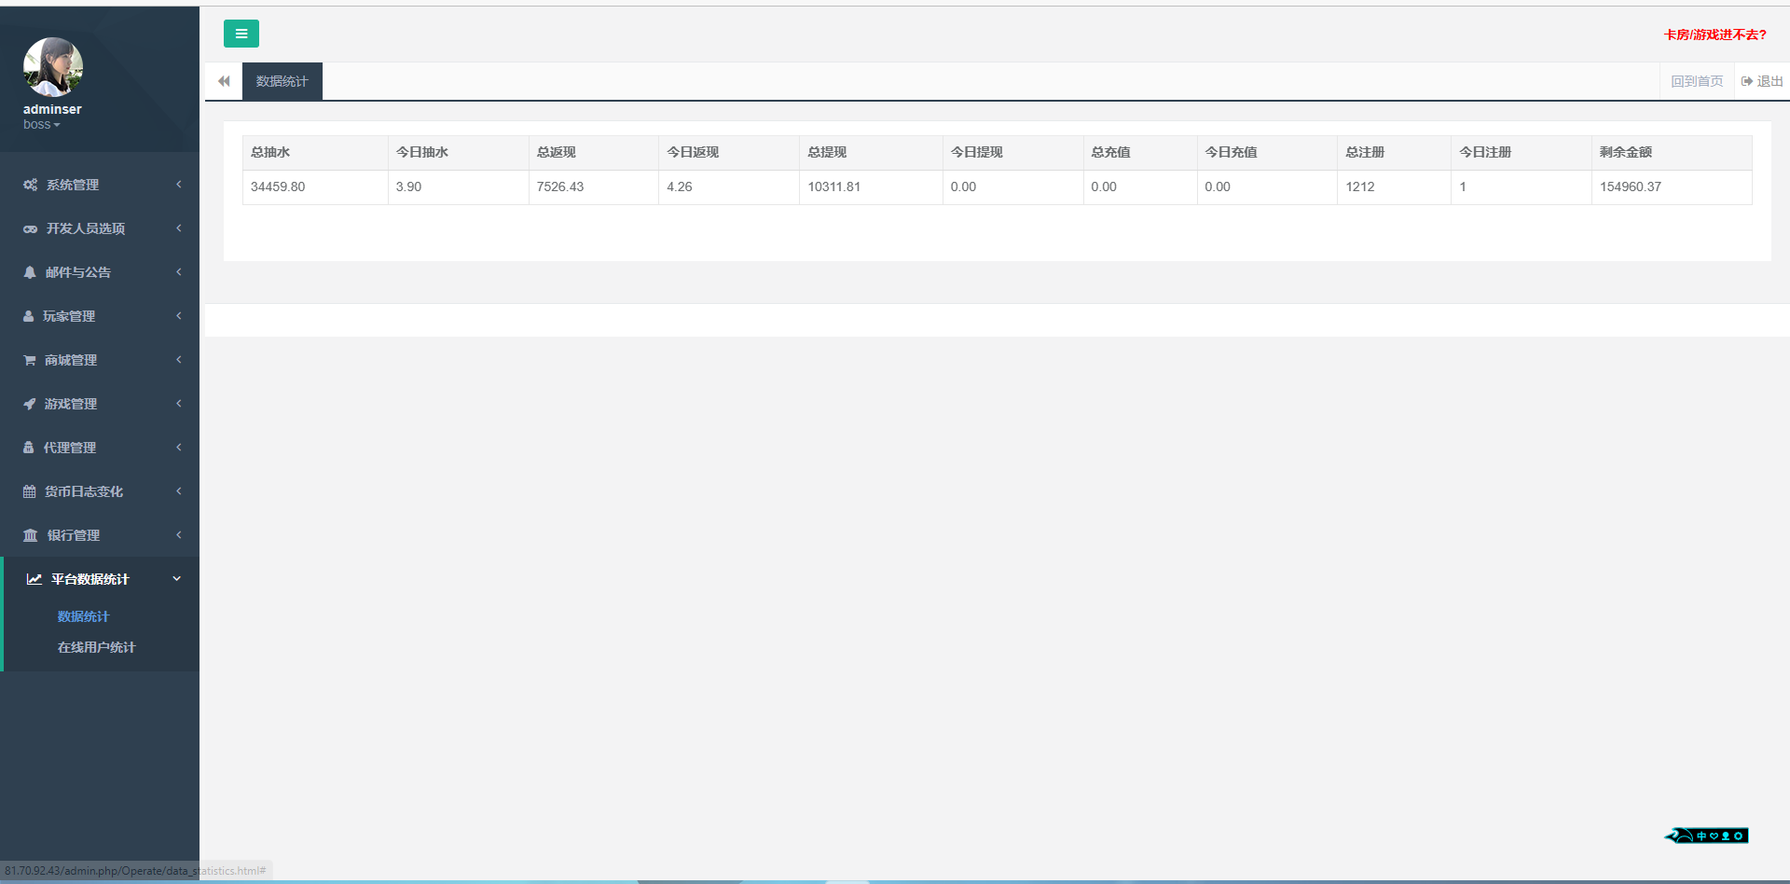Click the 平台数据统计 menu label

(90, 579)
